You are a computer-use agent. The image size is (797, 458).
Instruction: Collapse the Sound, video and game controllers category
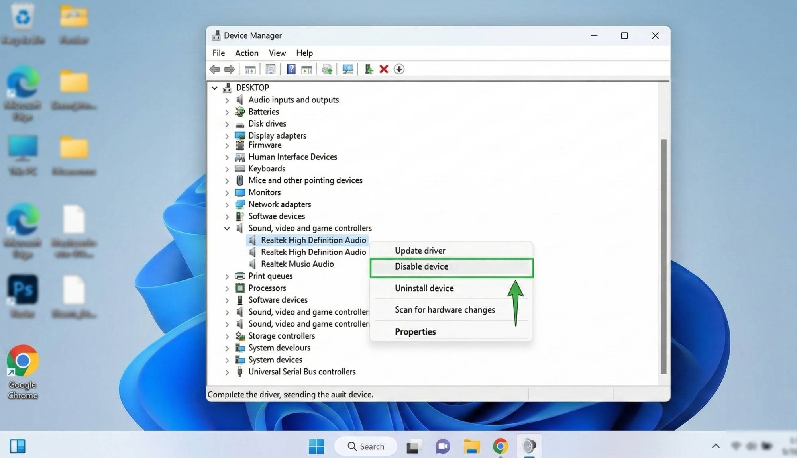[227, 228]
